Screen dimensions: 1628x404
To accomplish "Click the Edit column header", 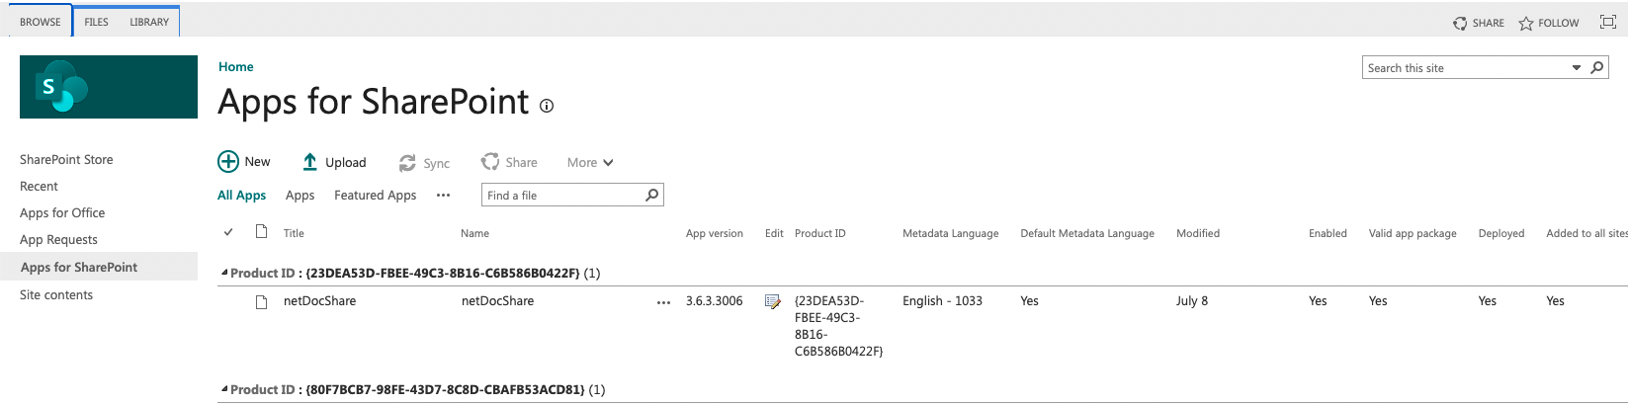I will pyautogui.click(x=774, y=233).
